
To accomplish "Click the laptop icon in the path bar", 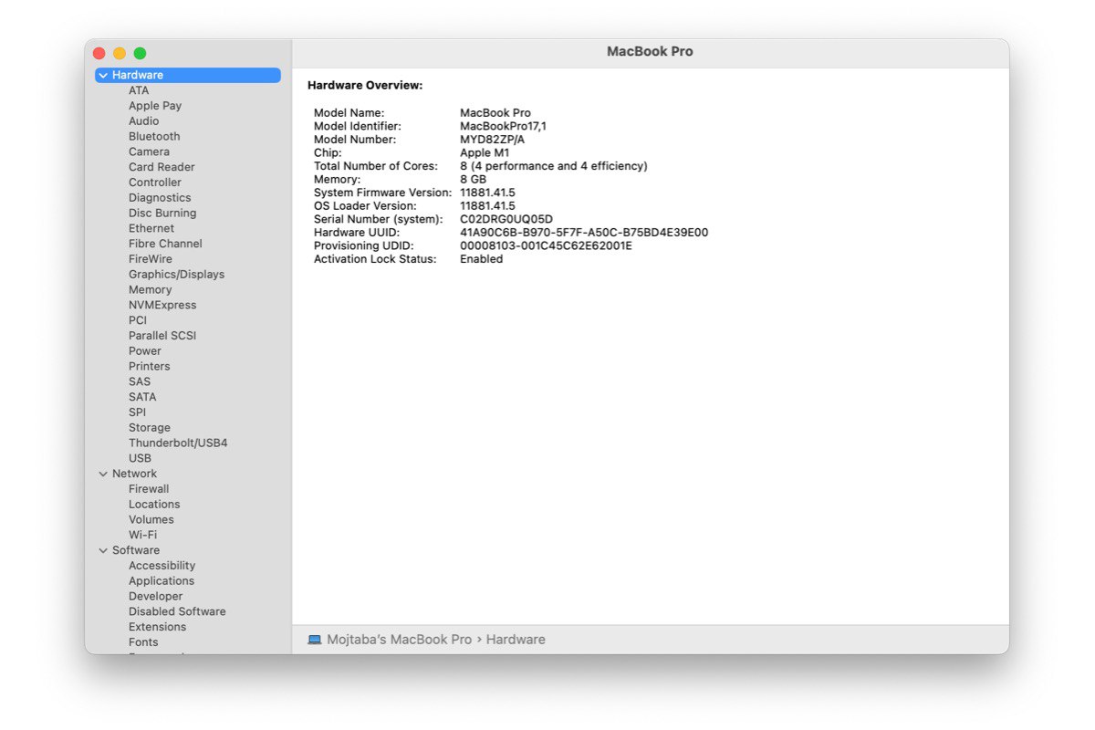I will click(x=315, y=640).
